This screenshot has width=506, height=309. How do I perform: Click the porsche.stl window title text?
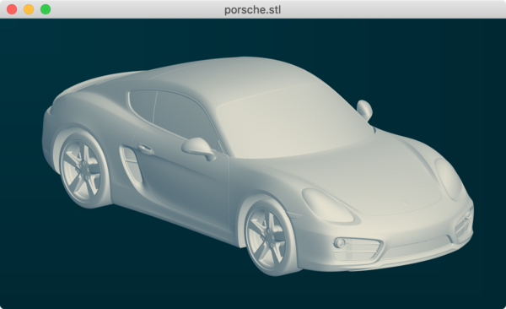pyautogui.click(x=253, y=9)
